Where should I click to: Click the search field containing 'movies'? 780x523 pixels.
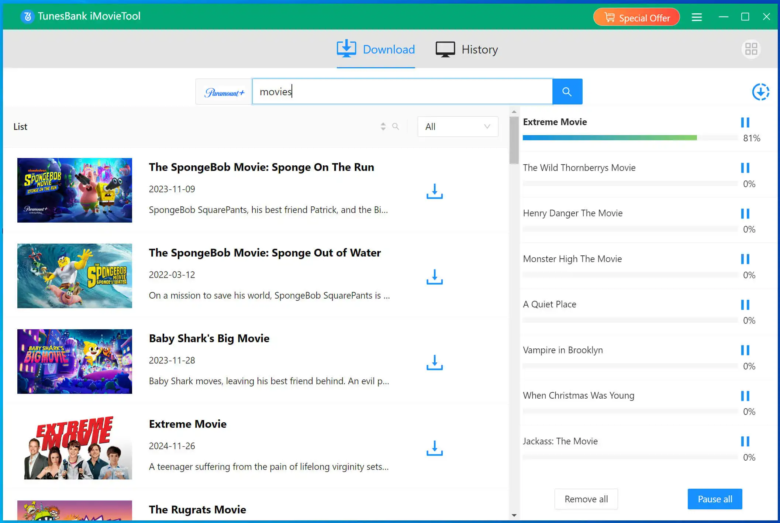402,92
